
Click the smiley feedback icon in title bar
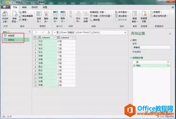tap(8, 2)
